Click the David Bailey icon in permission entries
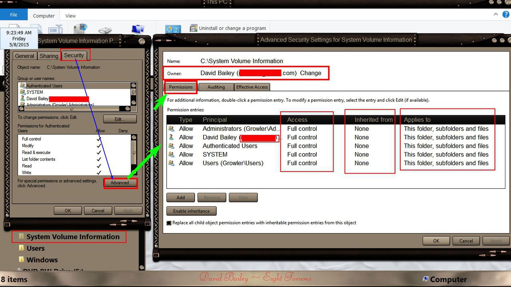511x287 pixels. pos(172,137)
